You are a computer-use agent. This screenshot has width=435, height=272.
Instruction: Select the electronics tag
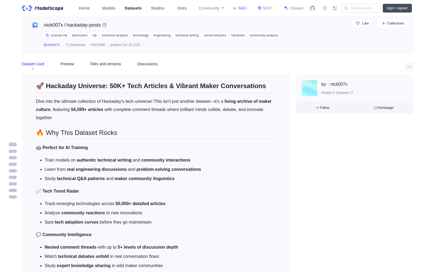[x=80, y=35]
